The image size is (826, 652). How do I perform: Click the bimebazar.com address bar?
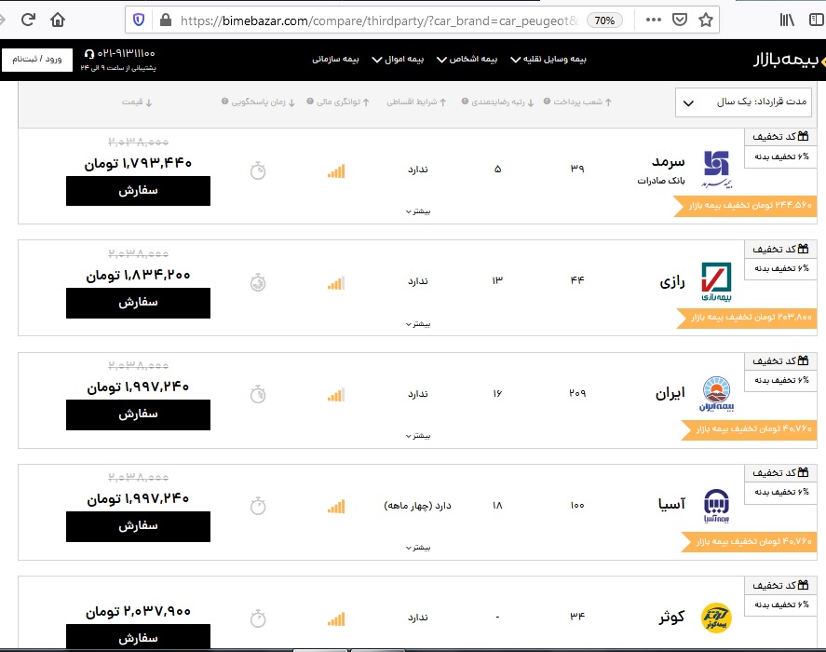click(x=379, y=20)
